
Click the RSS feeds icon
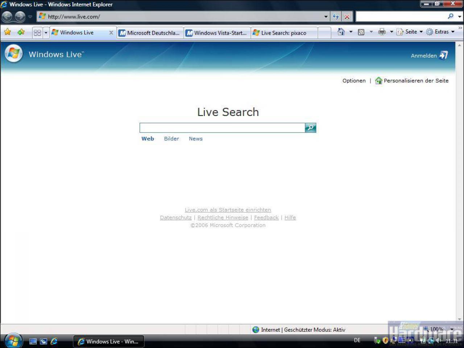(361, 32)
